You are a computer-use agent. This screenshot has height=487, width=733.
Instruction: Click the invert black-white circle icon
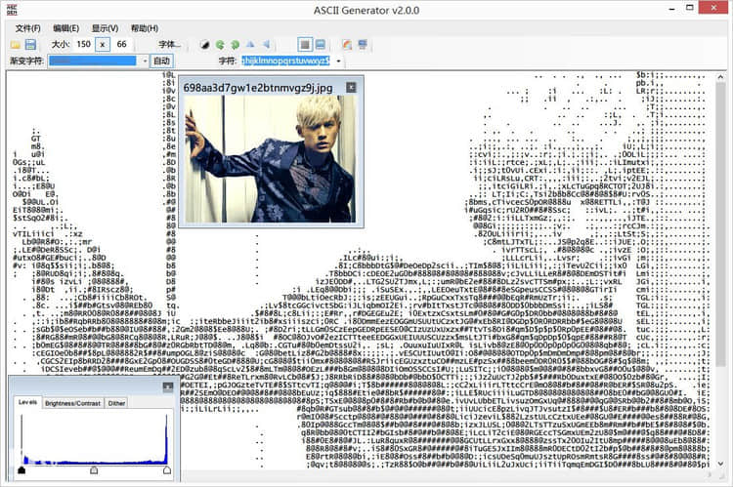point(205,44)
